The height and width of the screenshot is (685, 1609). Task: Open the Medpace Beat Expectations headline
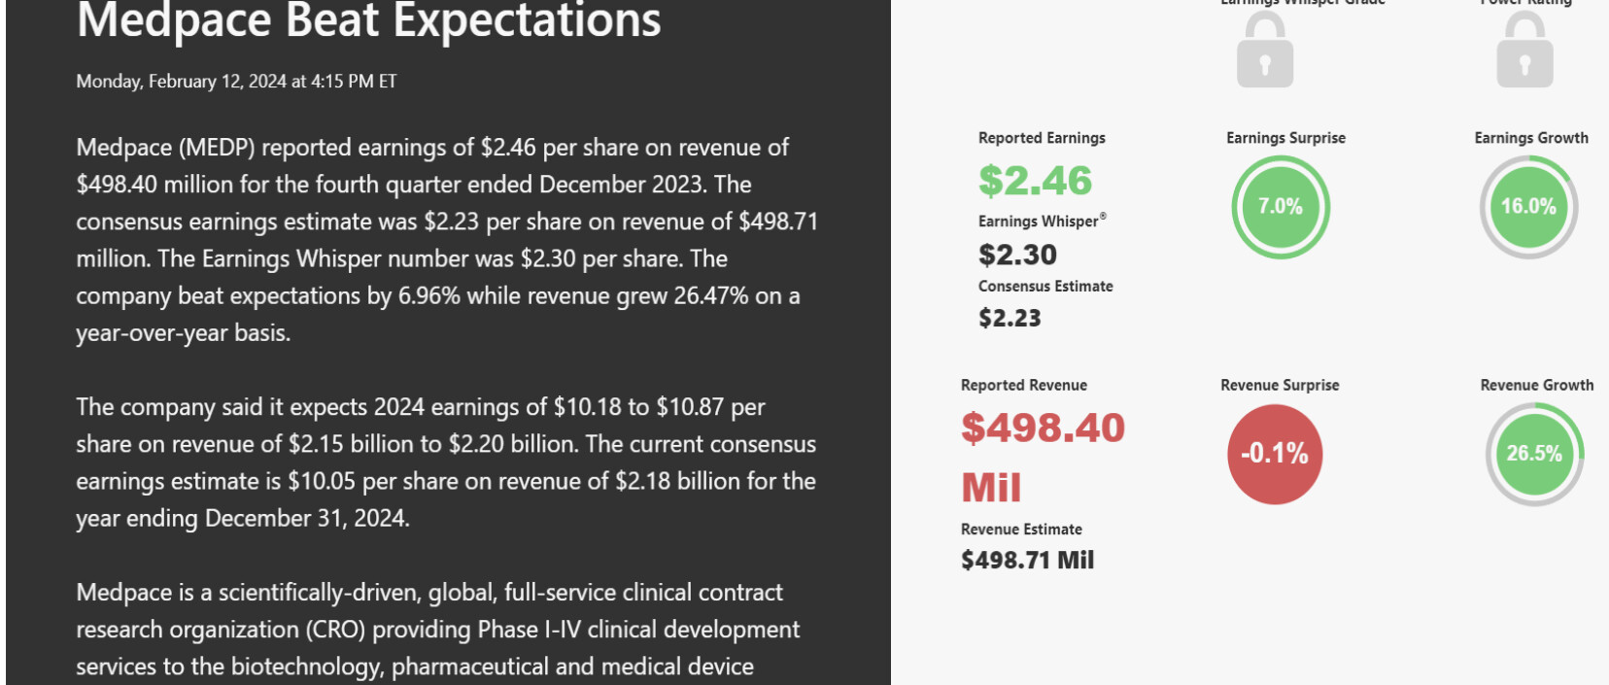pyautogui.click(x=368, y=21)
